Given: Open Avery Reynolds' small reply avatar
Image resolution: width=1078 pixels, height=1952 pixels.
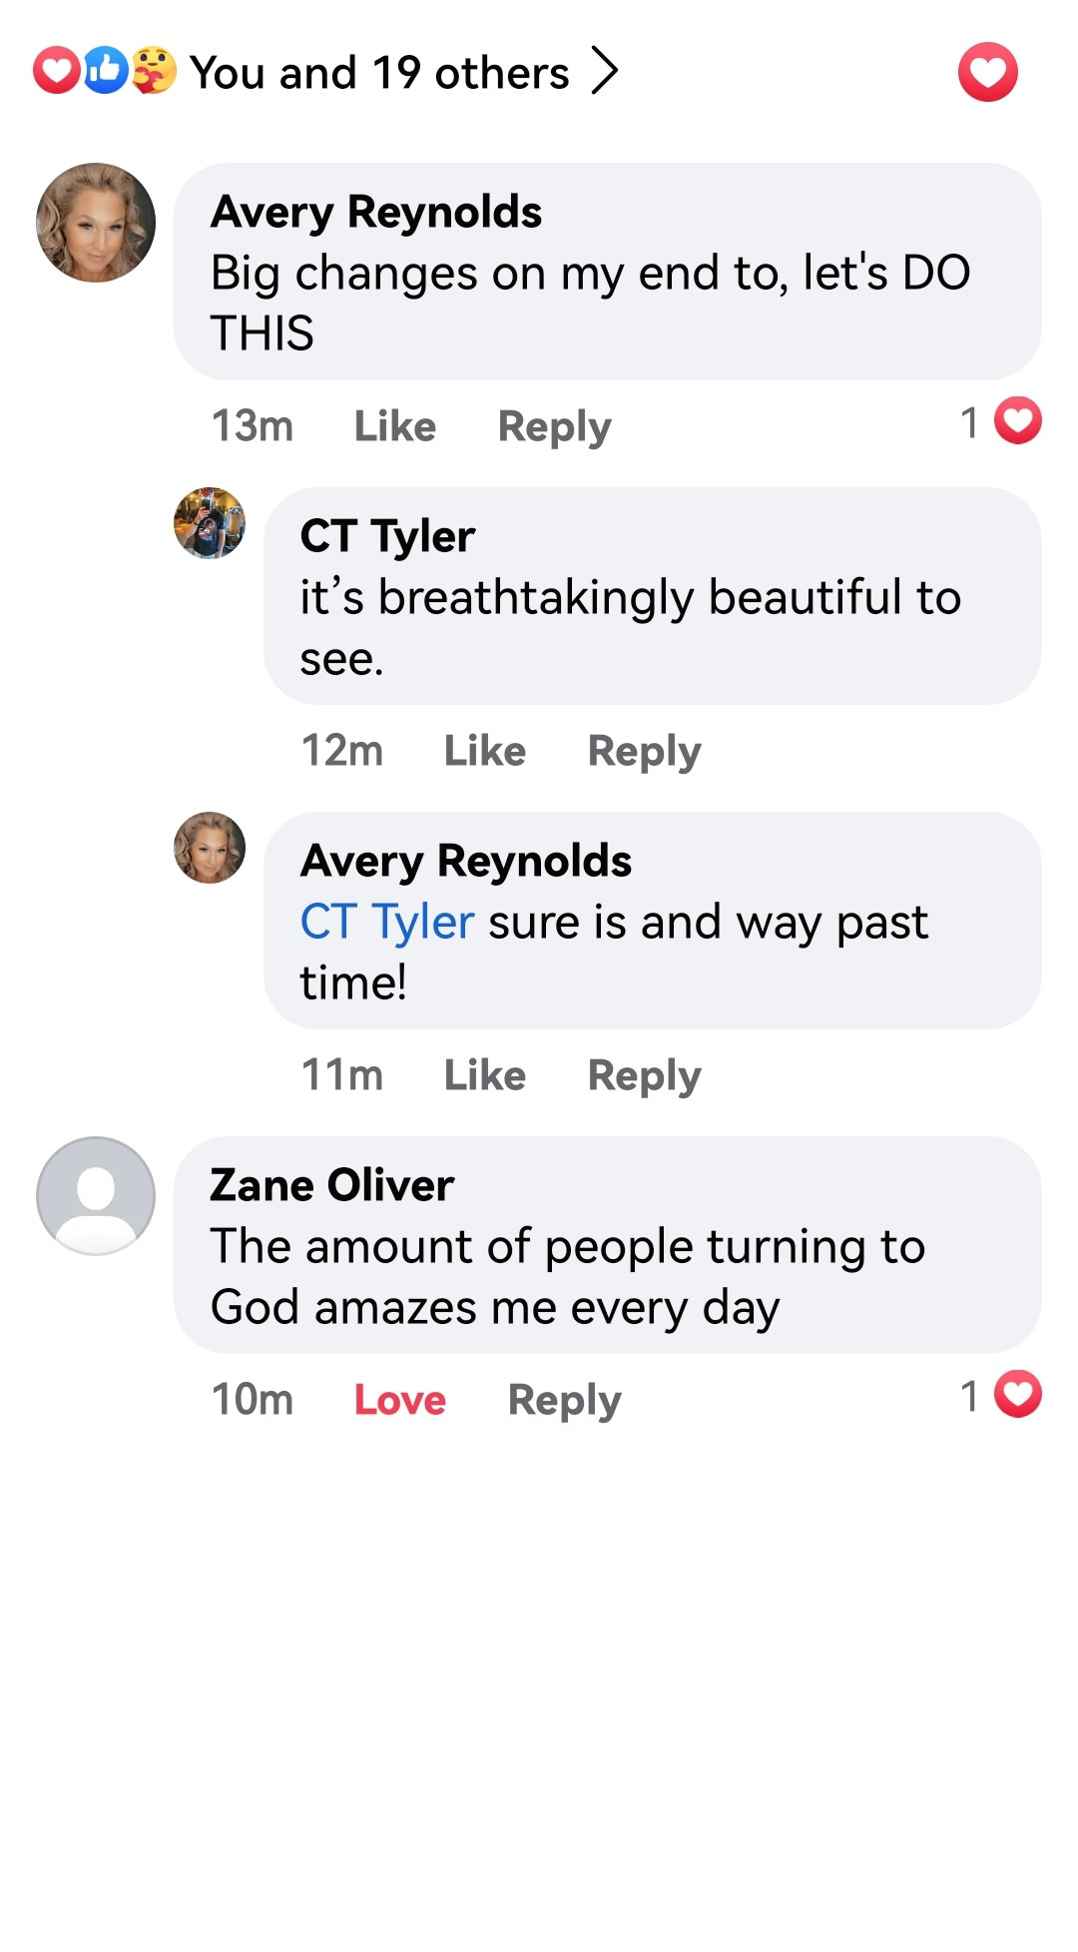Looking at the screenshot, I should [210, 848].
